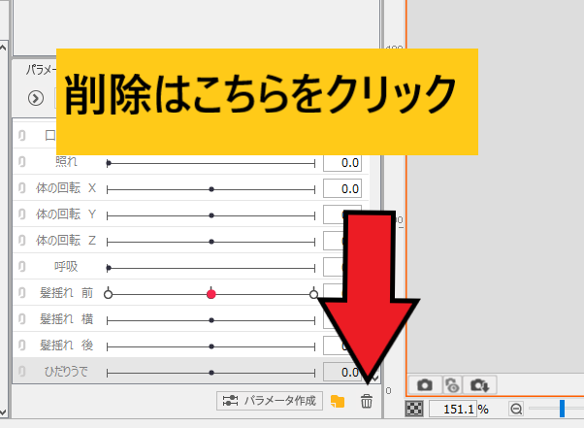Screen dimensions: 584x428
Task: Click the 照れ value field 0.0
Action: 342,163
